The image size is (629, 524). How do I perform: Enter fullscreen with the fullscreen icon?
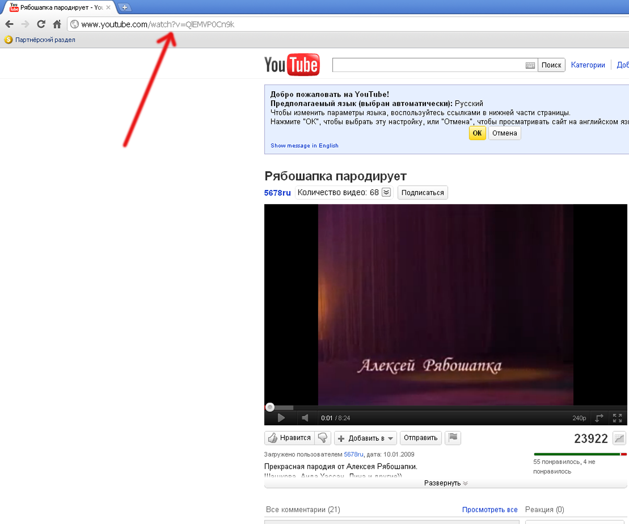pyautogui.click(x=618, y=418)
